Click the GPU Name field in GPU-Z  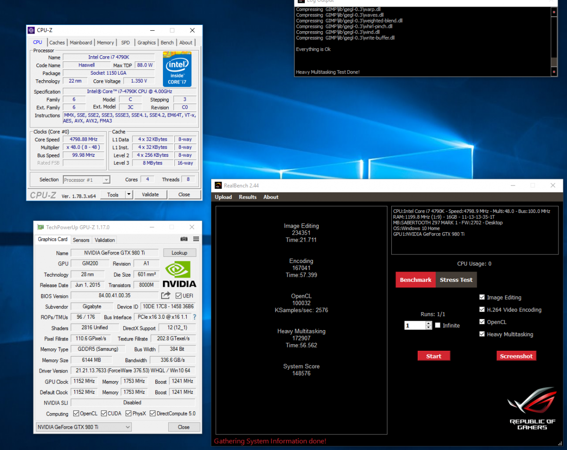pyautogui.click(x=115, y=253)
